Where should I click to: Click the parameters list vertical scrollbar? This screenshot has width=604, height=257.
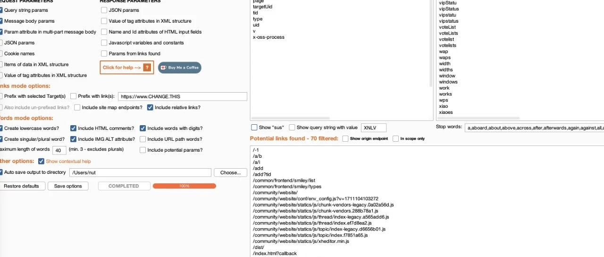coord(431,43)
